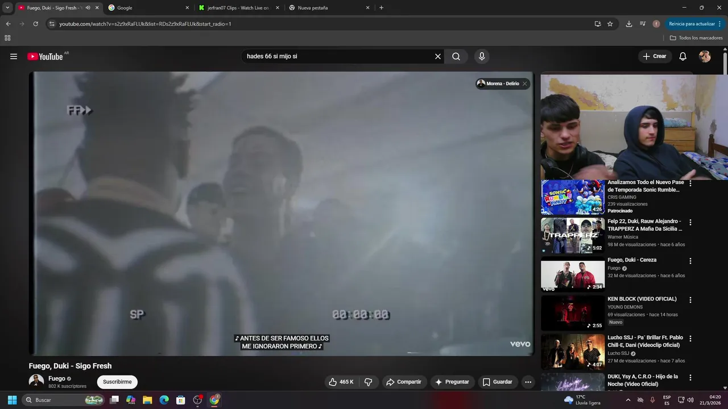The image size is (728, 409).
Task: Switch to jerfran07 Clips tab
Action: tap(239, 8)
